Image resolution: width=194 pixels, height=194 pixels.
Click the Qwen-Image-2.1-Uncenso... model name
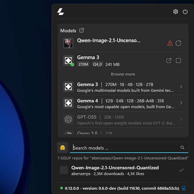click(x=109, y=41)
